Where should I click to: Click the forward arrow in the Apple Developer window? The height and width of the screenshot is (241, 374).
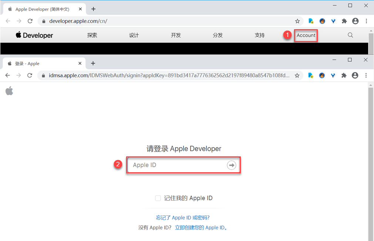pos(19,21)
